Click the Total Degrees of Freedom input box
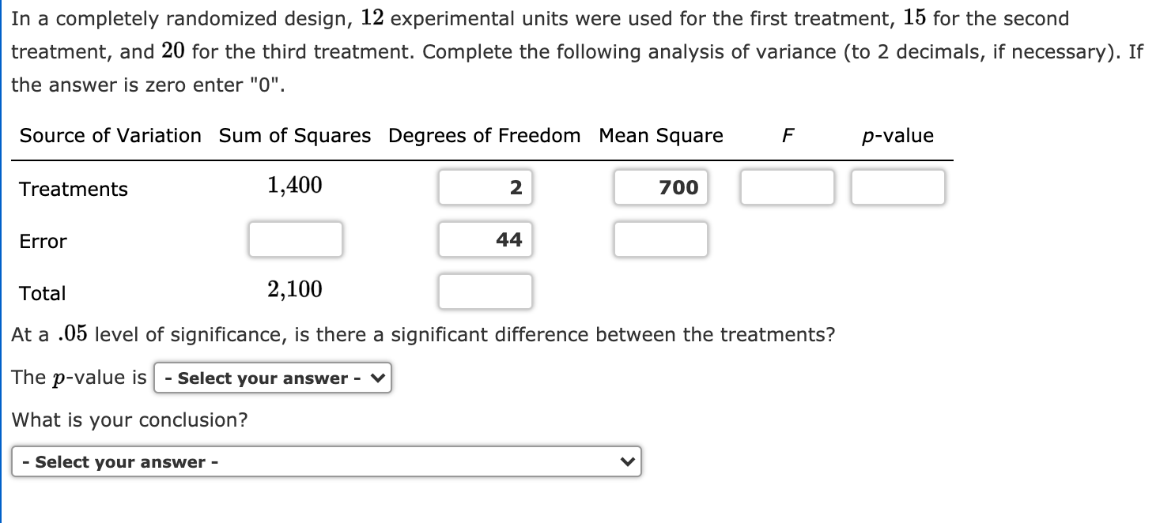Viewport: 1175px width, 523px height. tap(485, 292)
